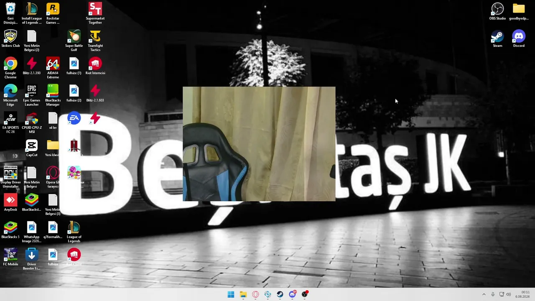Select the unnumbered fullsize image file
This screenshot has height=301, width=535.
click(53, 257)
